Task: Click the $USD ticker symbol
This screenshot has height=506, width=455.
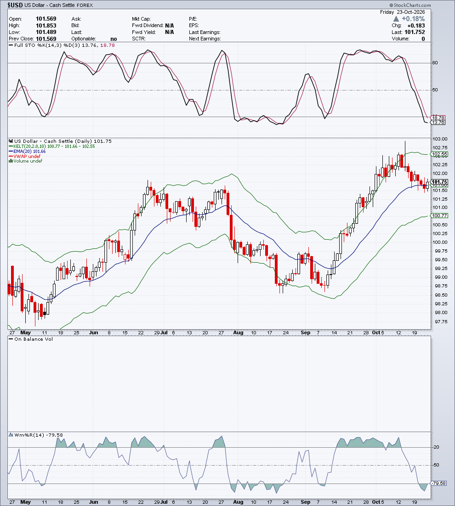Action: click(15, 5)
